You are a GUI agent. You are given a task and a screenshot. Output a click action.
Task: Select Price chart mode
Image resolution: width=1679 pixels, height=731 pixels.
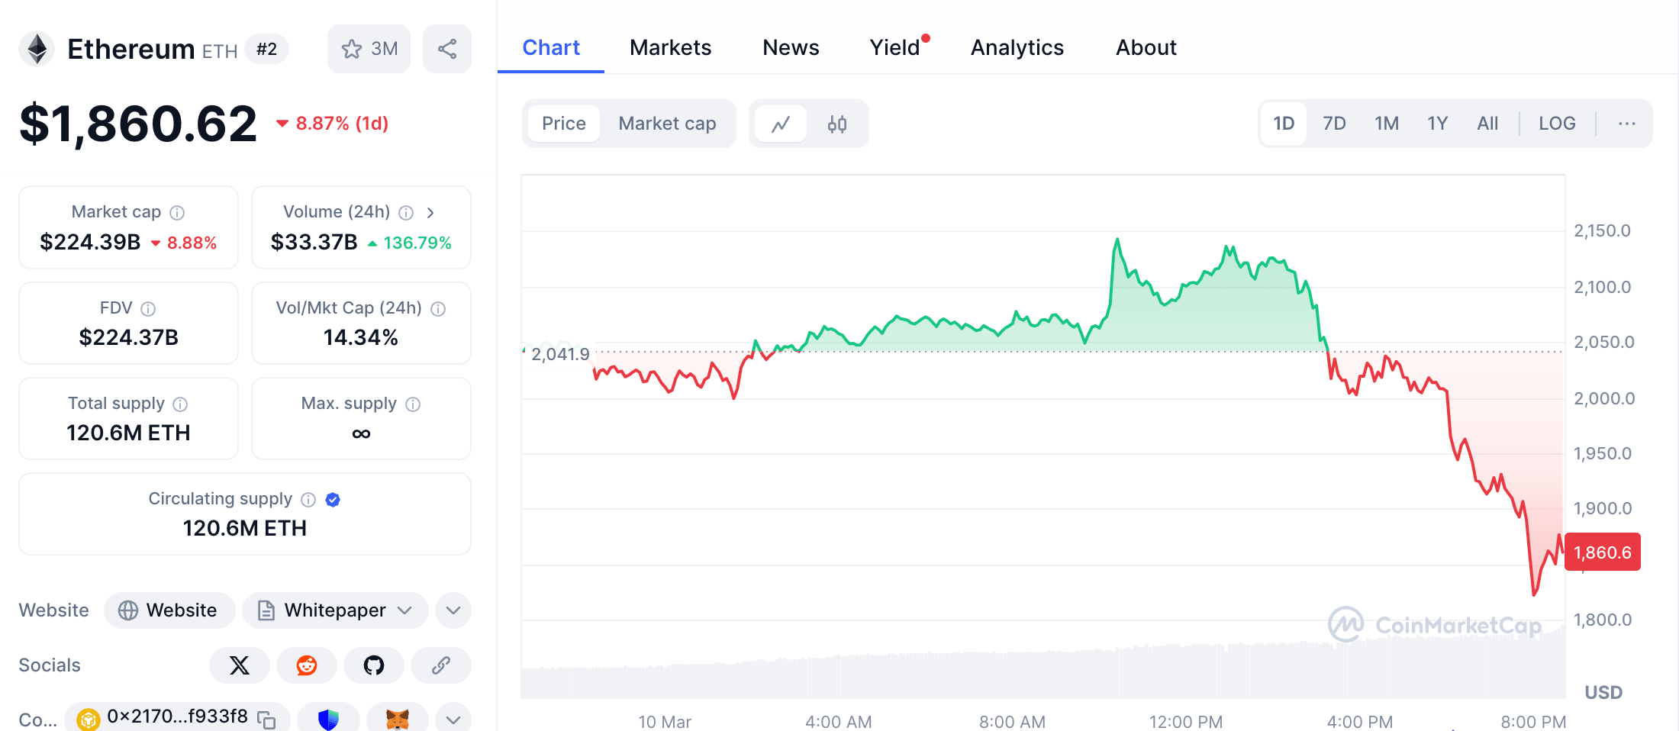564,124
